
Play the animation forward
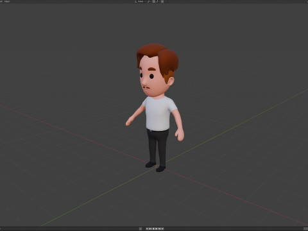157,228
